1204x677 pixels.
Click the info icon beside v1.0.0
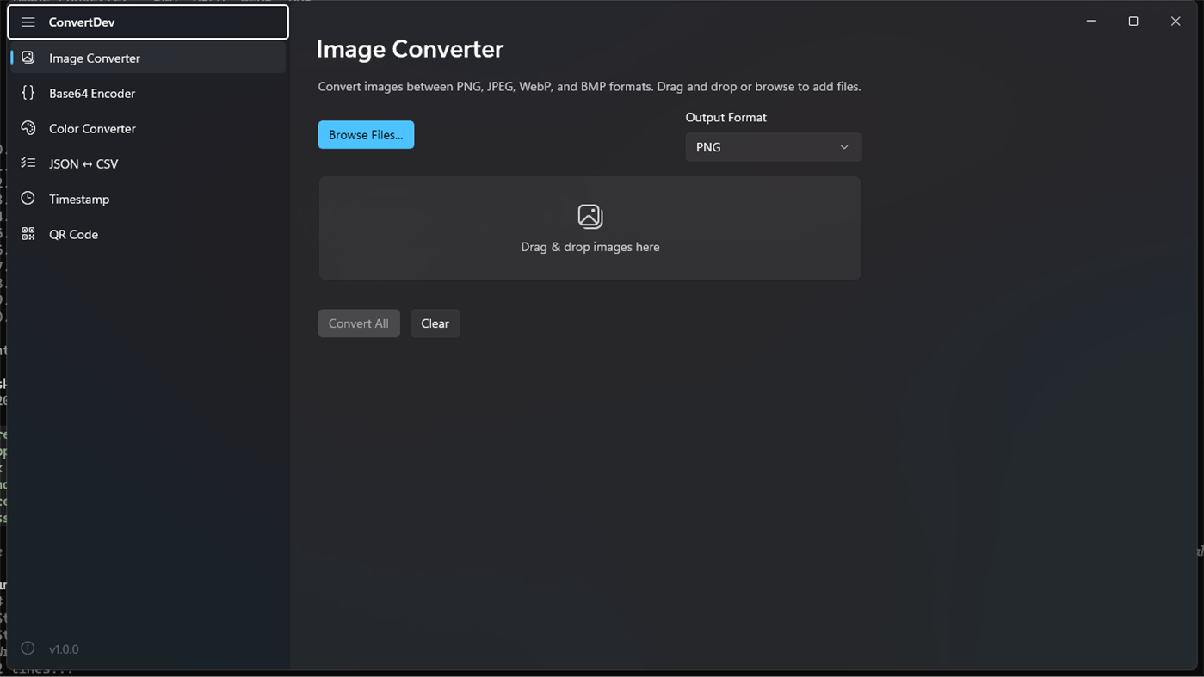point(28,649)
